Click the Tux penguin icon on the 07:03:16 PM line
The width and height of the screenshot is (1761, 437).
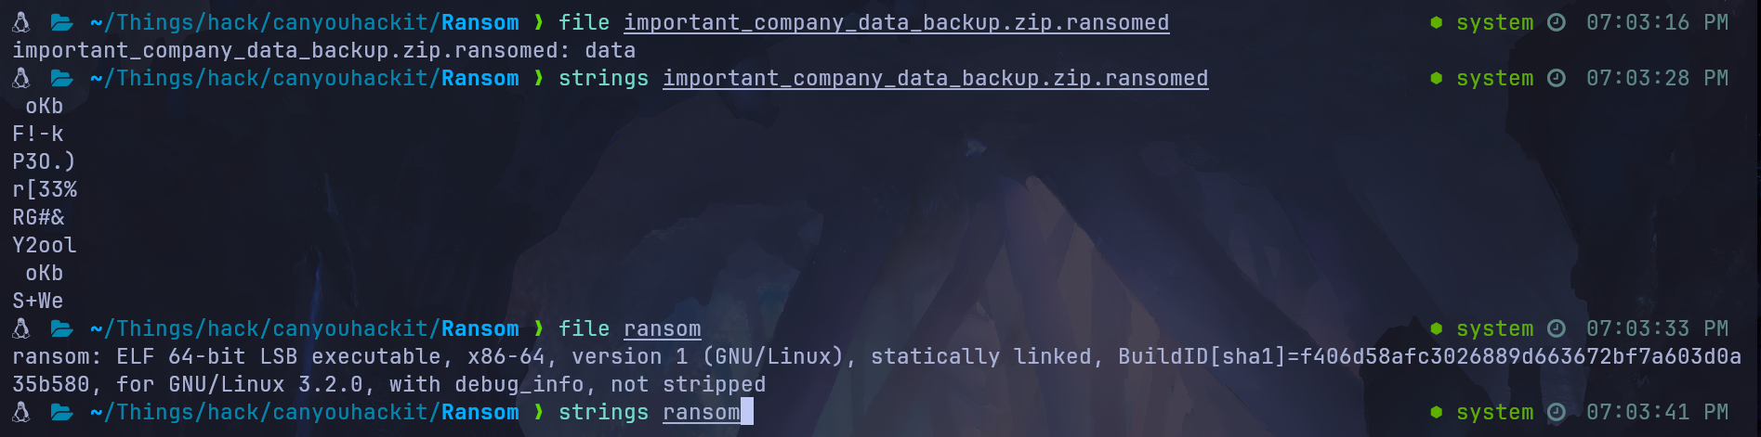(21, 22)
